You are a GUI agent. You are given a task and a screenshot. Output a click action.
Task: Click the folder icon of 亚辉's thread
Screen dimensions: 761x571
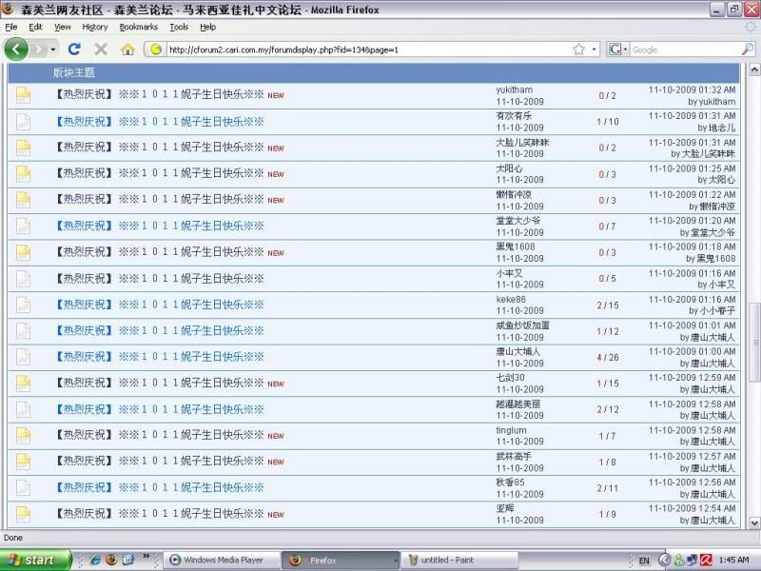tap(23, 514)
